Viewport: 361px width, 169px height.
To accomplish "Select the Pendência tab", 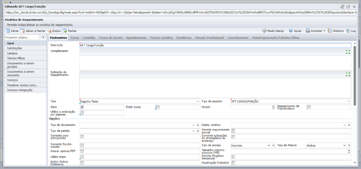I will click(x=184, y=38).
